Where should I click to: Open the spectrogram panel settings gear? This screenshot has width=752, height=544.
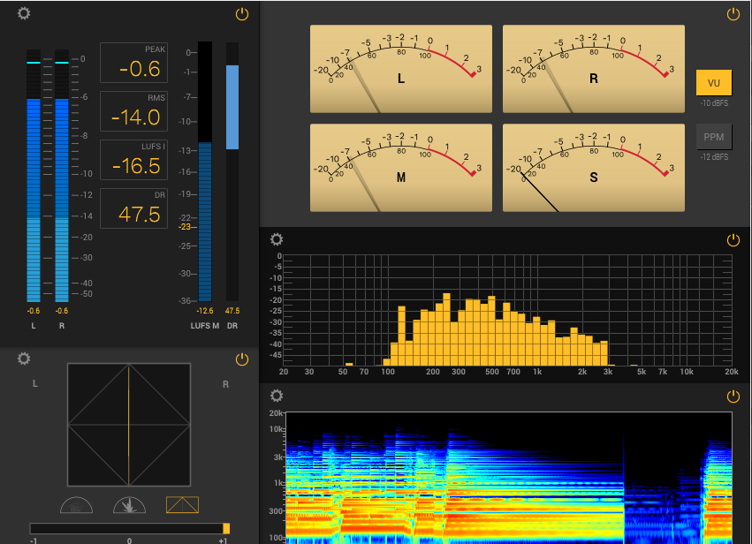tap(277, 397)
